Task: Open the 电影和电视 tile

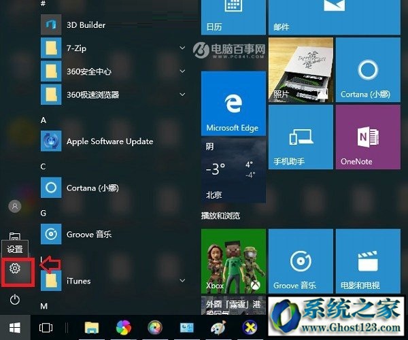Action: click(368, 261)
